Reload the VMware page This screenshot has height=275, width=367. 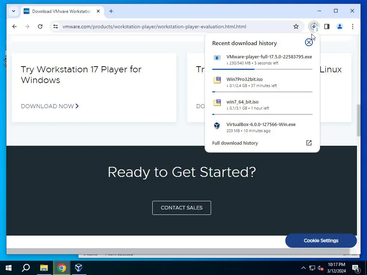pos(40,26)
